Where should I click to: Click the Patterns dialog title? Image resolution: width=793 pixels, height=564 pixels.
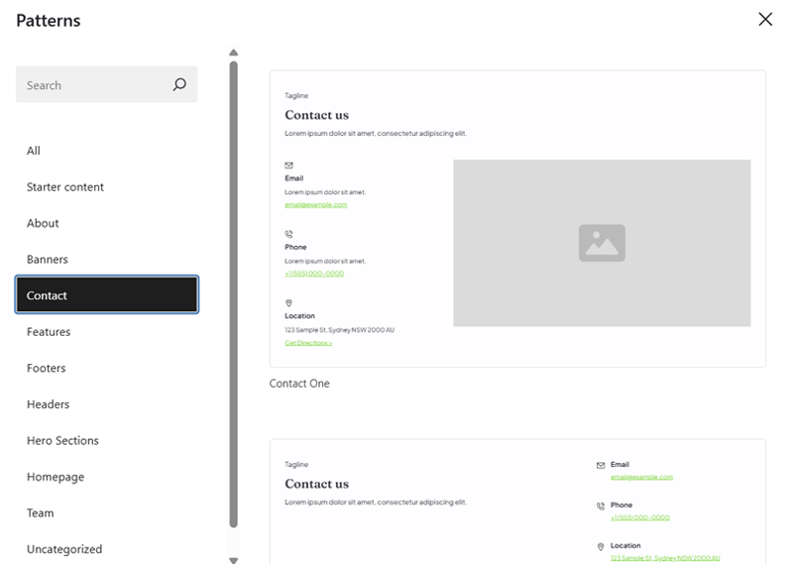point(48,20)
